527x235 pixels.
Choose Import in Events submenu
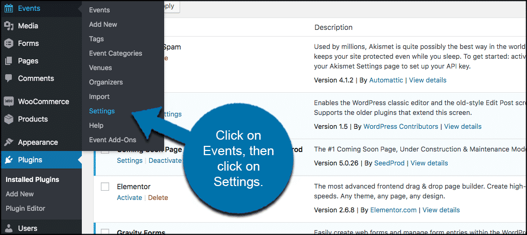(x=99, y=96)
